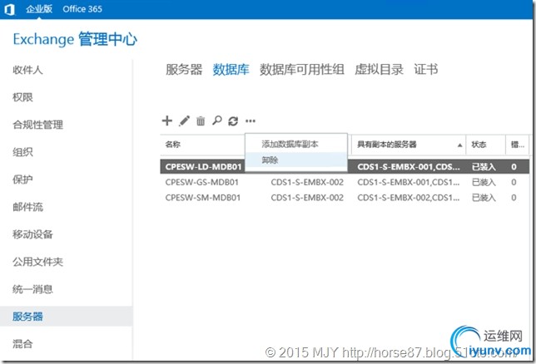The image size is (536, 364).
Task: Open 组织 section in sidebar
Action: [x=22, y=152]
